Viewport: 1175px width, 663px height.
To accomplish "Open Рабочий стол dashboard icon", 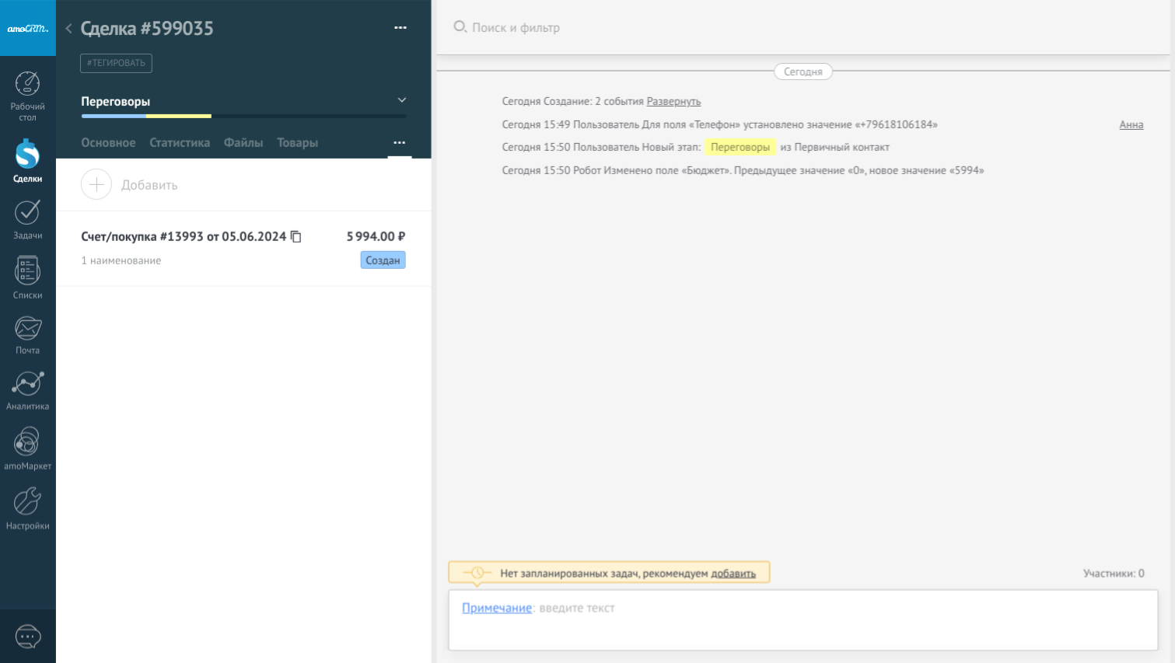I will point(27,85).
